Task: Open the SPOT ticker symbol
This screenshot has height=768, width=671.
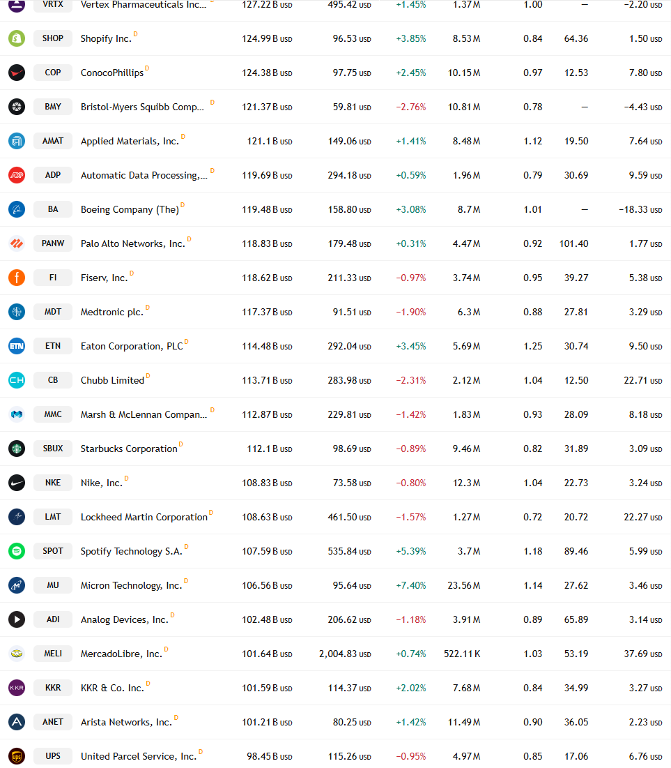Action: [53, 551]
